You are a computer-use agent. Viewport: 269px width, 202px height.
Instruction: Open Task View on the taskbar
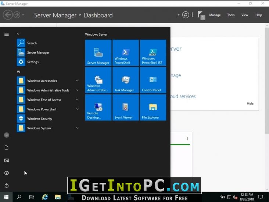tap(32, 197)
